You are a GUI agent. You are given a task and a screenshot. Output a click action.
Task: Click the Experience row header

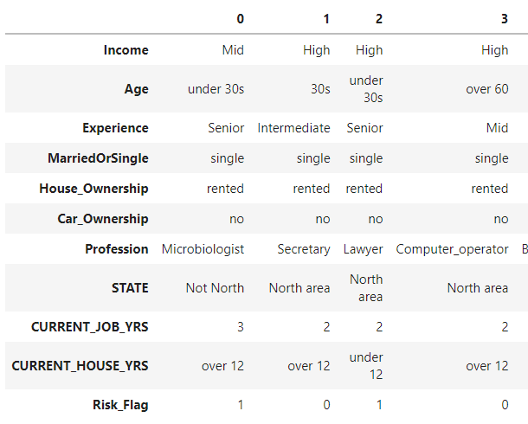(115, 128)
